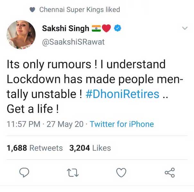Click the Sakshi Singh display name

pyautogui.click(x=66, y=28)
